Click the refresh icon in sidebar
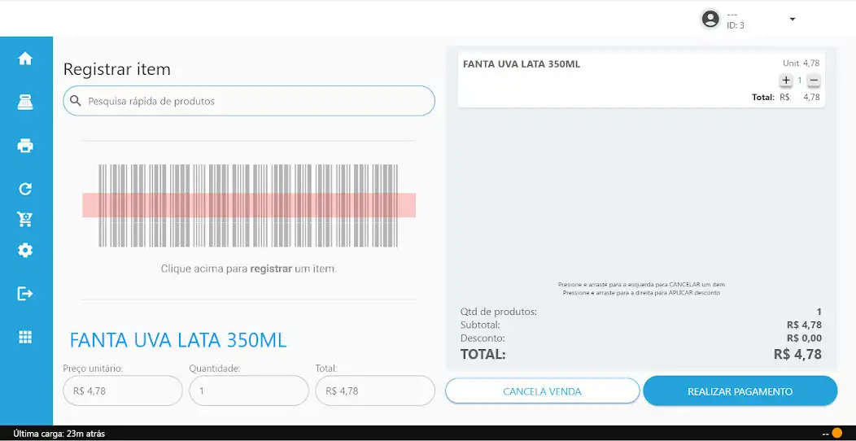 tap(25, 189)
